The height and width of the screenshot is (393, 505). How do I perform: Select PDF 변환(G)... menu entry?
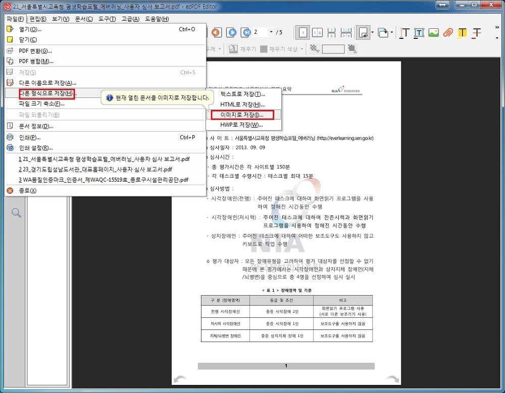pyautogui.click(x=106, y=51)
